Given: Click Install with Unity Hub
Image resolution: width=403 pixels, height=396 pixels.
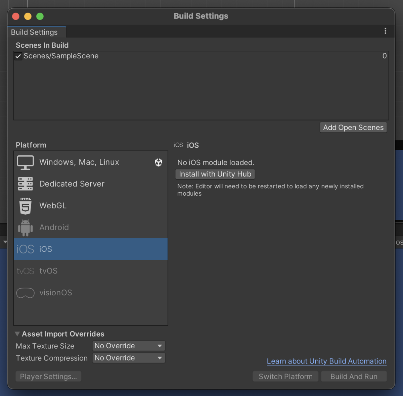Looking at the screenshot, I should pos(215,174).
